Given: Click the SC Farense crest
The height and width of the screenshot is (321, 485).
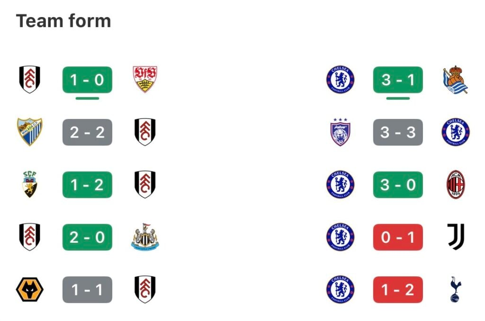Looking at the screenshot, I should click(x=30, y=184).
